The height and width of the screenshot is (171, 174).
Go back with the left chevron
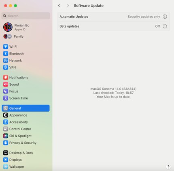59,6
